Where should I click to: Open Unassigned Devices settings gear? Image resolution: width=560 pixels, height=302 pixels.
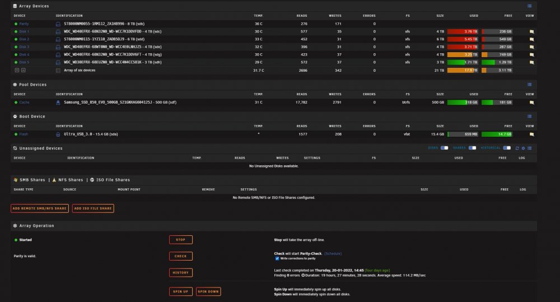click(523, 148)
